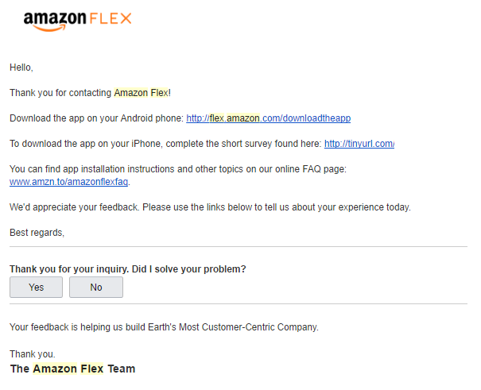Open the tinyurl.com iPhone survey link
Image resolution: width=481 pixels, height=390 pixels.
[x=359, y=144]
